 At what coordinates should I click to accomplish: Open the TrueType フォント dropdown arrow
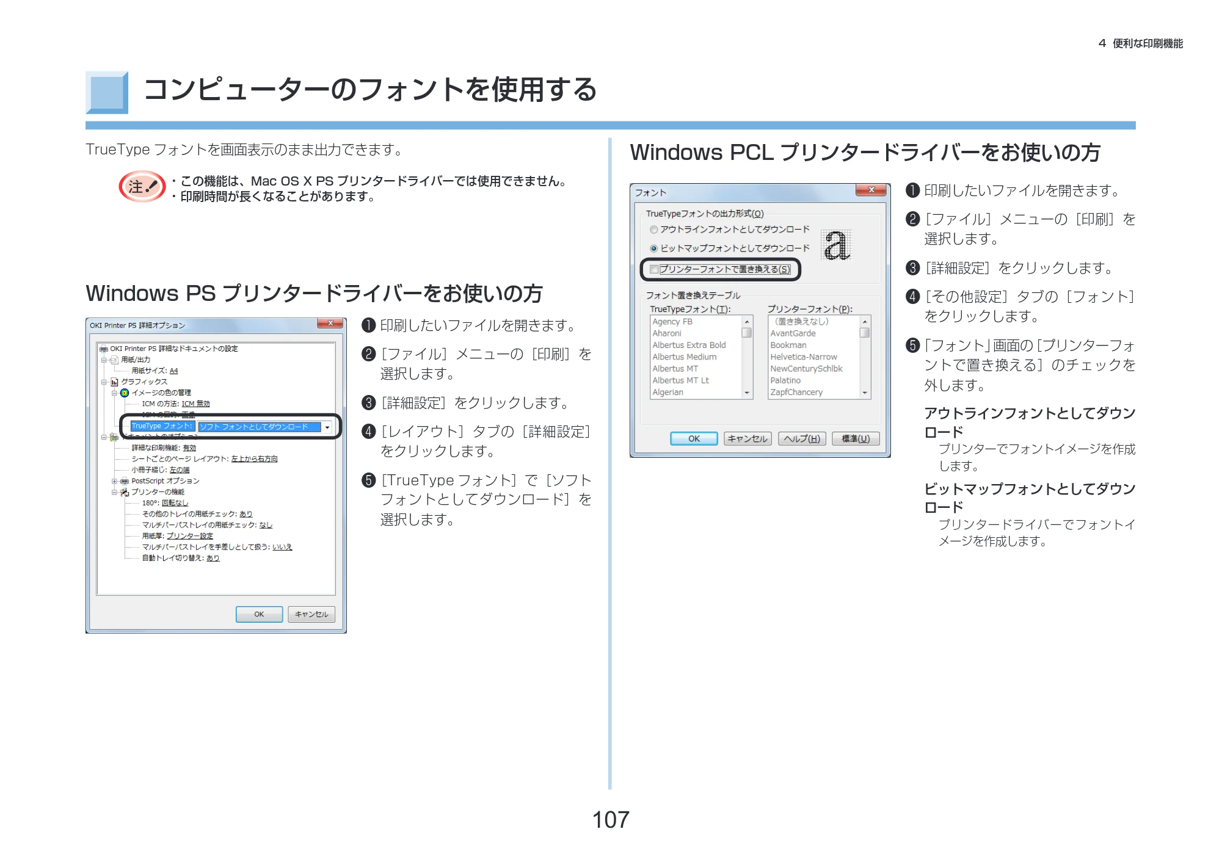pyautogui.click(x=327, y=427)
